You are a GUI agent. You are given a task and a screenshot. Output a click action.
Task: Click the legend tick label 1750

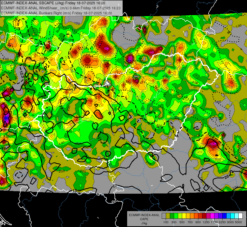click(214, 222)
